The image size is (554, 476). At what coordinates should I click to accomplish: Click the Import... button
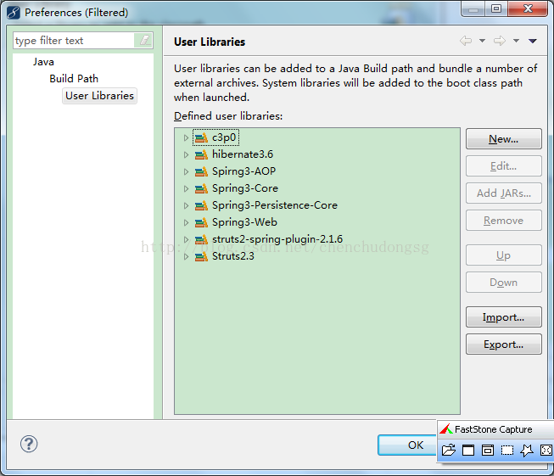pos(503,317)
